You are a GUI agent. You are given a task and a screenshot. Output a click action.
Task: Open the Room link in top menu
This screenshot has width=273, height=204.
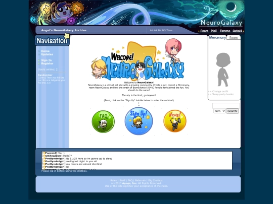(204, 31)
